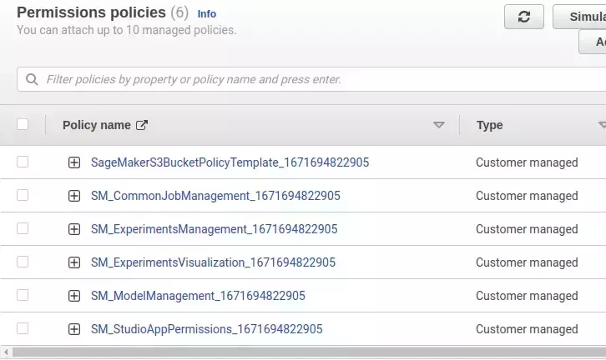Expand the SM_ExperimentsManagement policy plus icon
The image size is (606, 360).
coord(74,229)
